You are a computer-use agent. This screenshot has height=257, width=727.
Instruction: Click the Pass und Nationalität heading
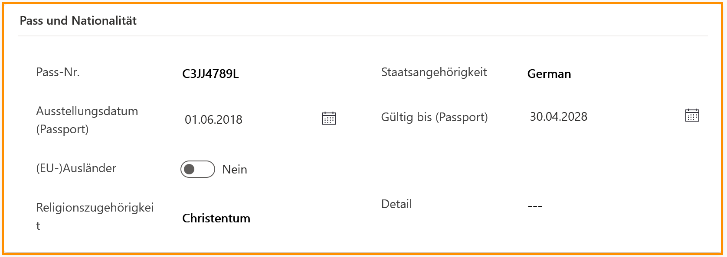[x=78, y=21]
